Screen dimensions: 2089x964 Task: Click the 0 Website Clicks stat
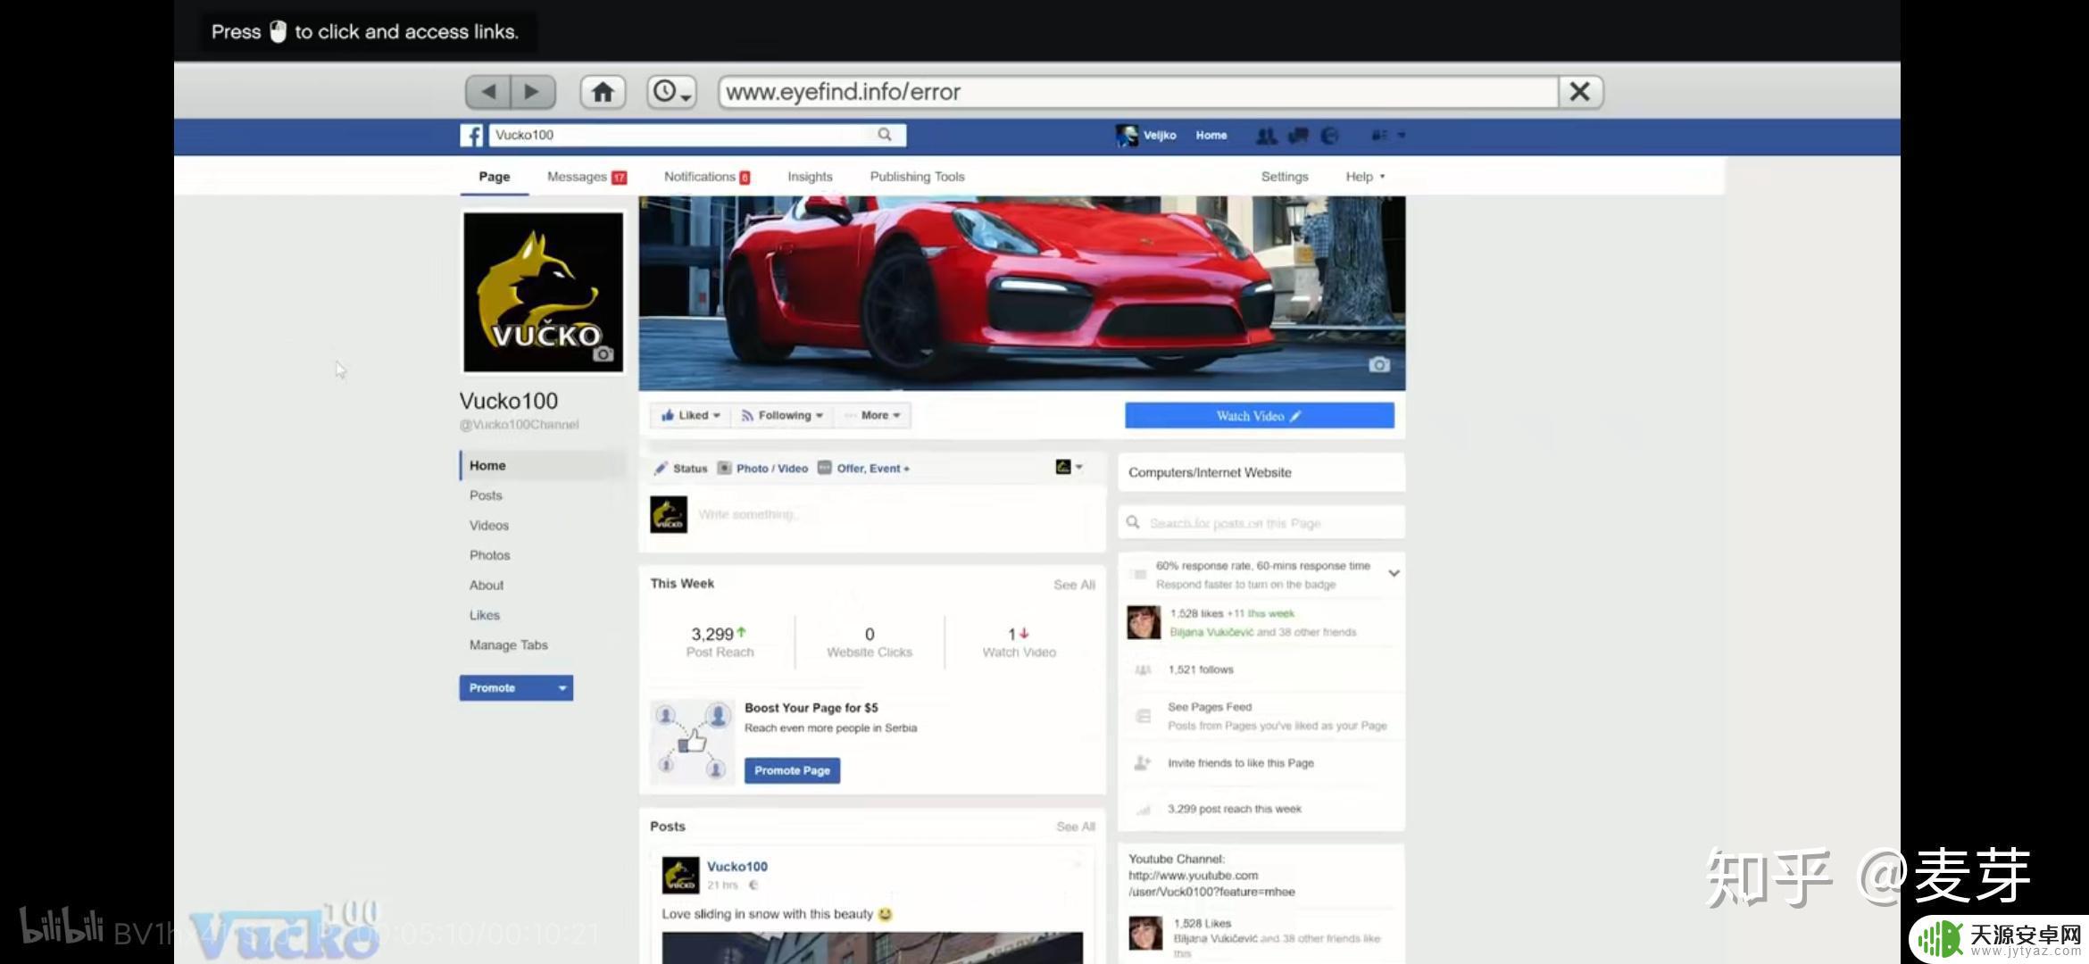pos(870,642)
